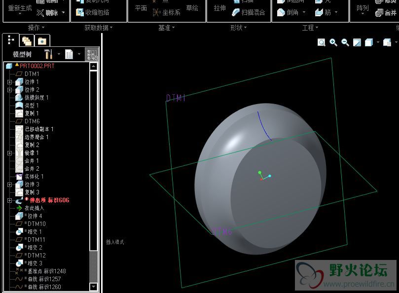This screenshot has width=399, height=293.
Task: Expand the 工程 group menu
Action: pyautogui.click(x=310, y=28)
